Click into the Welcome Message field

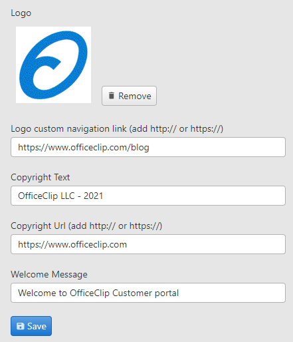pyautogui.click(x=148, y=293)
